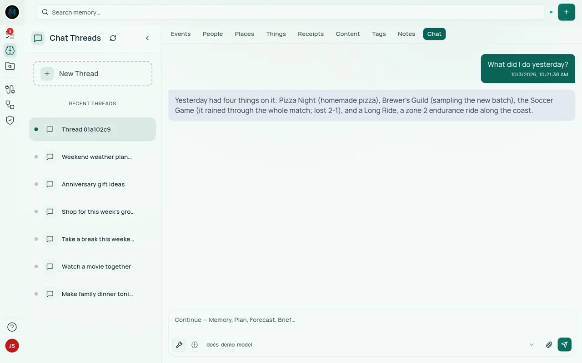Open the Take a break this weekend thread
582x363 pixels.
pyautogui.click(x=92, y=239)
